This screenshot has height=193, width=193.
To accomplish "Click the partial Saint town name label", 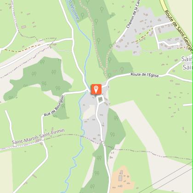I will (187, 63).
